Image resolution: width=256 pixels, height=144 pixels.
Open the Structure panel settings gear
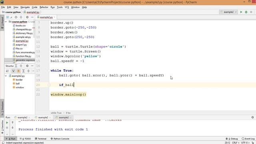point(27,66)
